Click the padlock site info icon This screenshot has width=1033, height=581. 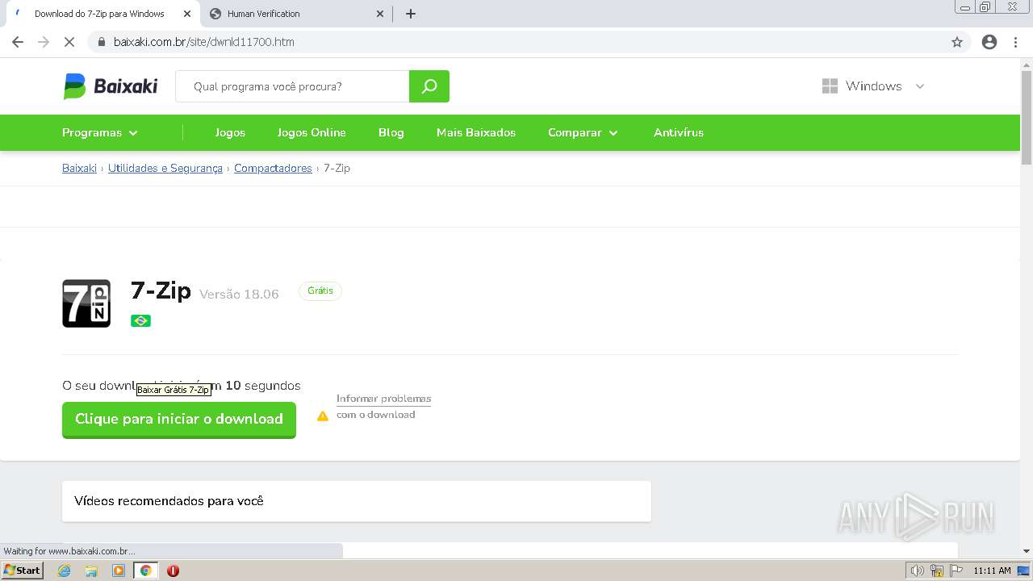[x=102, y=42]
